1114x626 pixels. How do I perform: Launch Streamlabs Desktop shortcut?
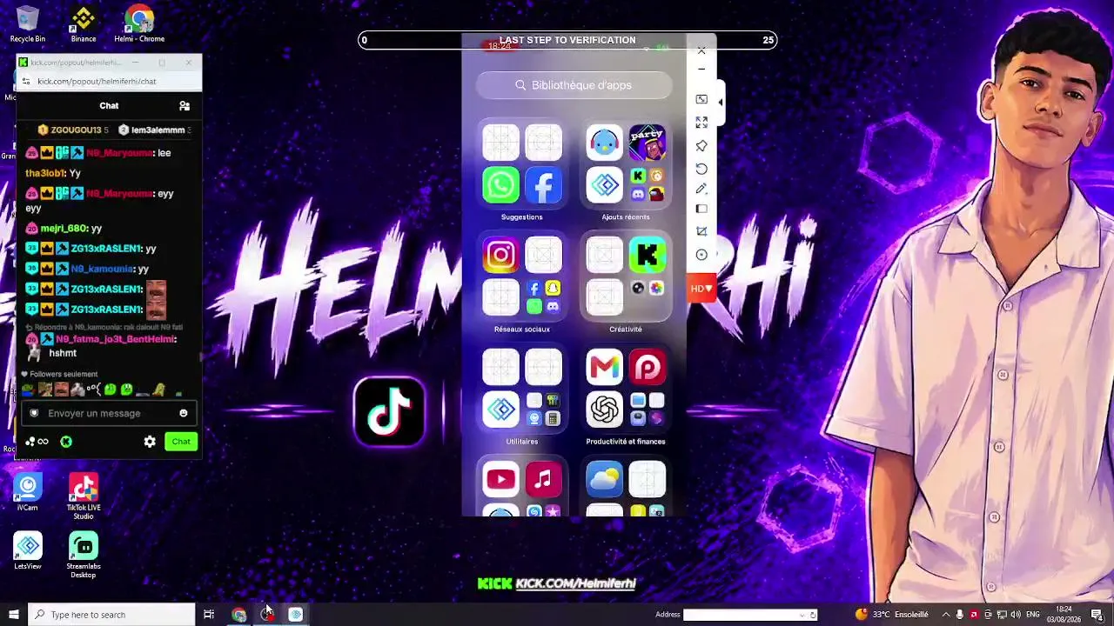(x=84, y=555)
